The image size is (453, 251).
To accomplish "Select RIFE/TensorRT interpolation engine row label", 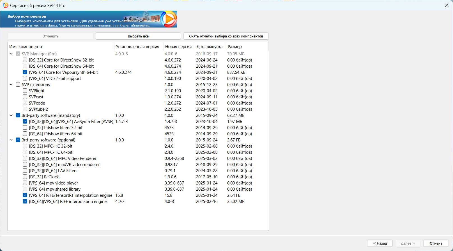I will (x=71, y=195).
